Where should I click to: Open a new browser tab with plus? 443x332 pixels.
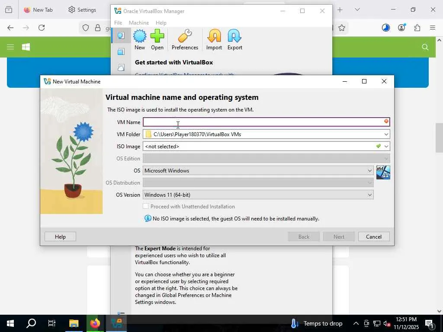coord(340,10)
